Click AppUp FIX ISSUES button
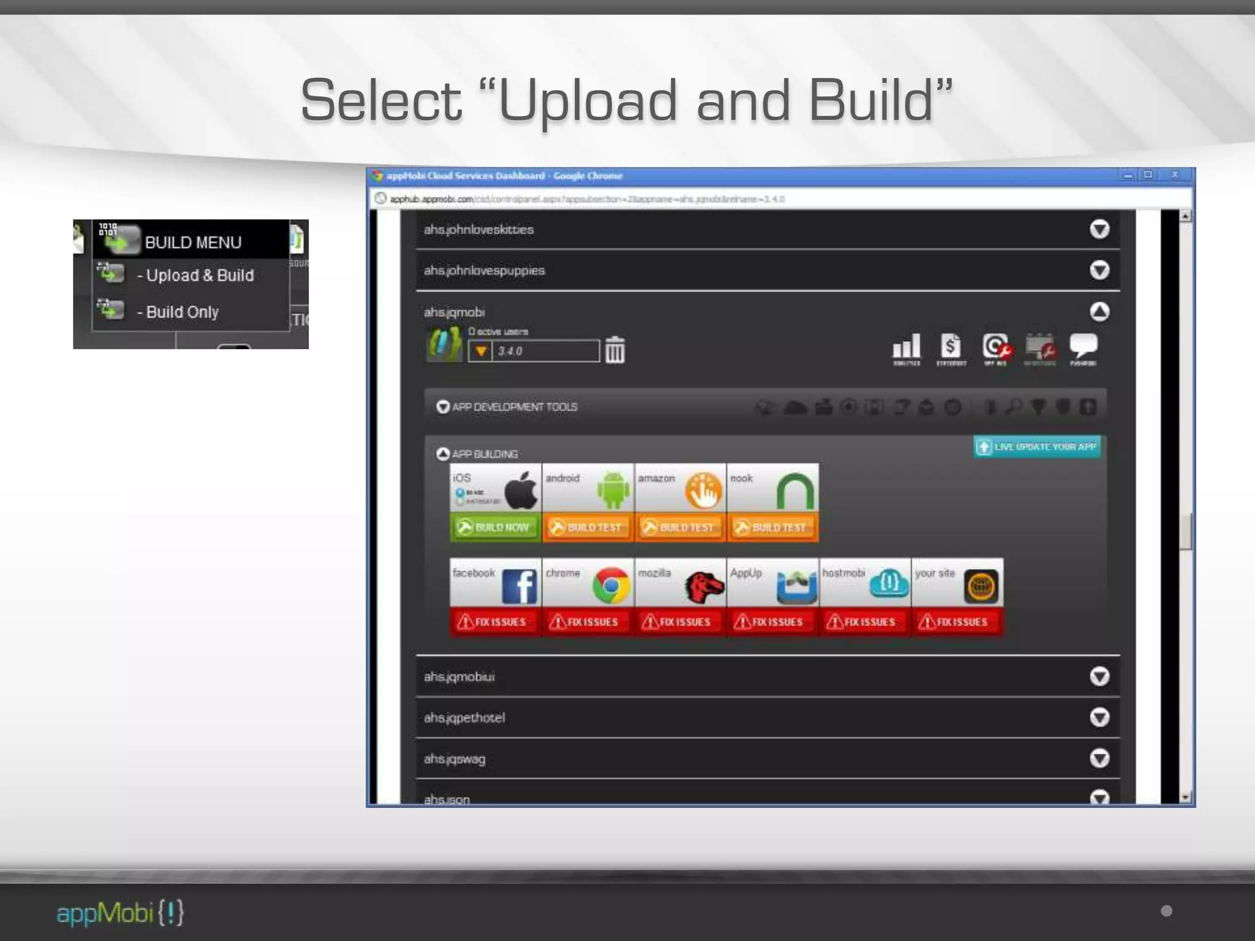1255x941 pixels. click(773, 622)
